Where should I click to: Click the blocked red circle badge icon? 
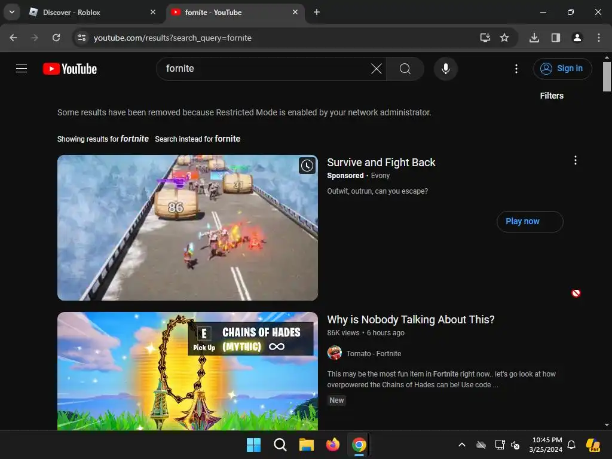[576, 293]
